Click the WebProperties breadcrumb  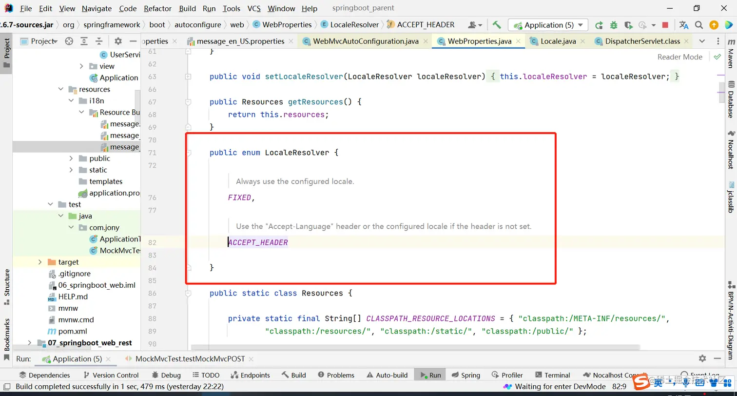(282, 25)
